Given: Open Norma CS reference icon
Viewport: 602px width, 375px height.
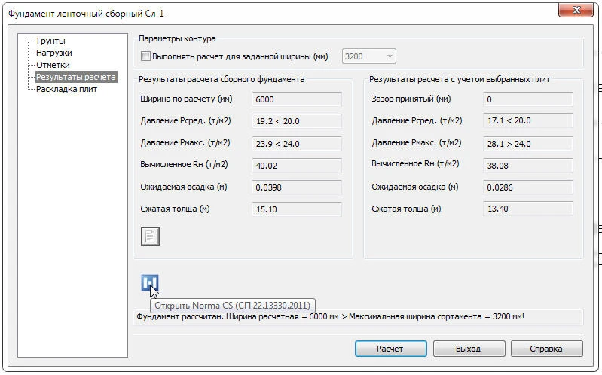Looking at the screenshot, I should tap(149, 284).
